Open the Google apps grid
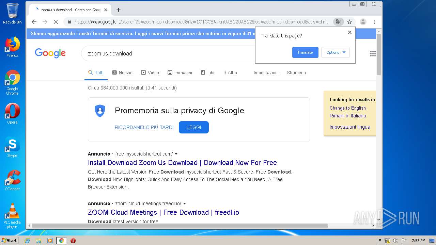Viewport: 436px width, 245px height. pos(373,54)
